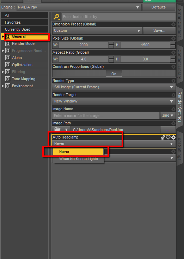Toggle Constrain Proportions On button
This screenshot has height=259, width=184.
[x=114, y=73]
